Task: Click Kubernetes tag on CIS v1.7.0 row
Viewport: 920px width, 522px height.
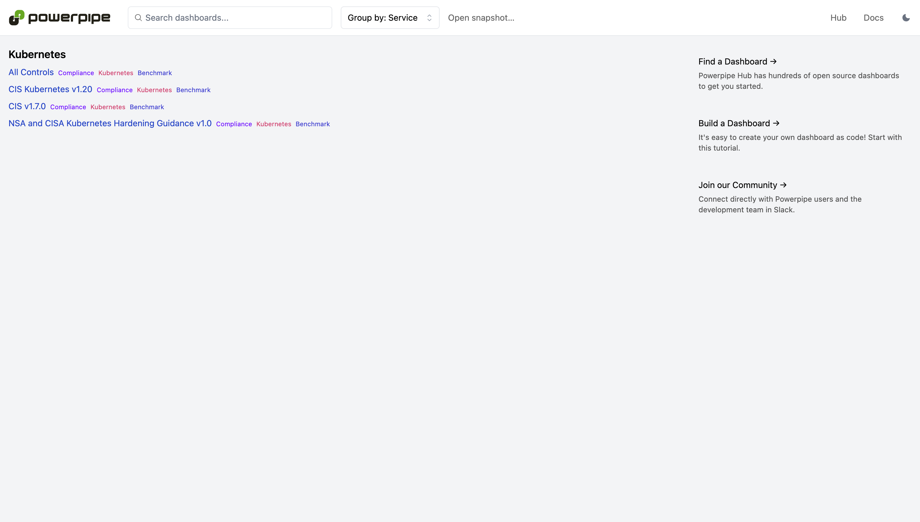Action: click(x=108, y=107)
